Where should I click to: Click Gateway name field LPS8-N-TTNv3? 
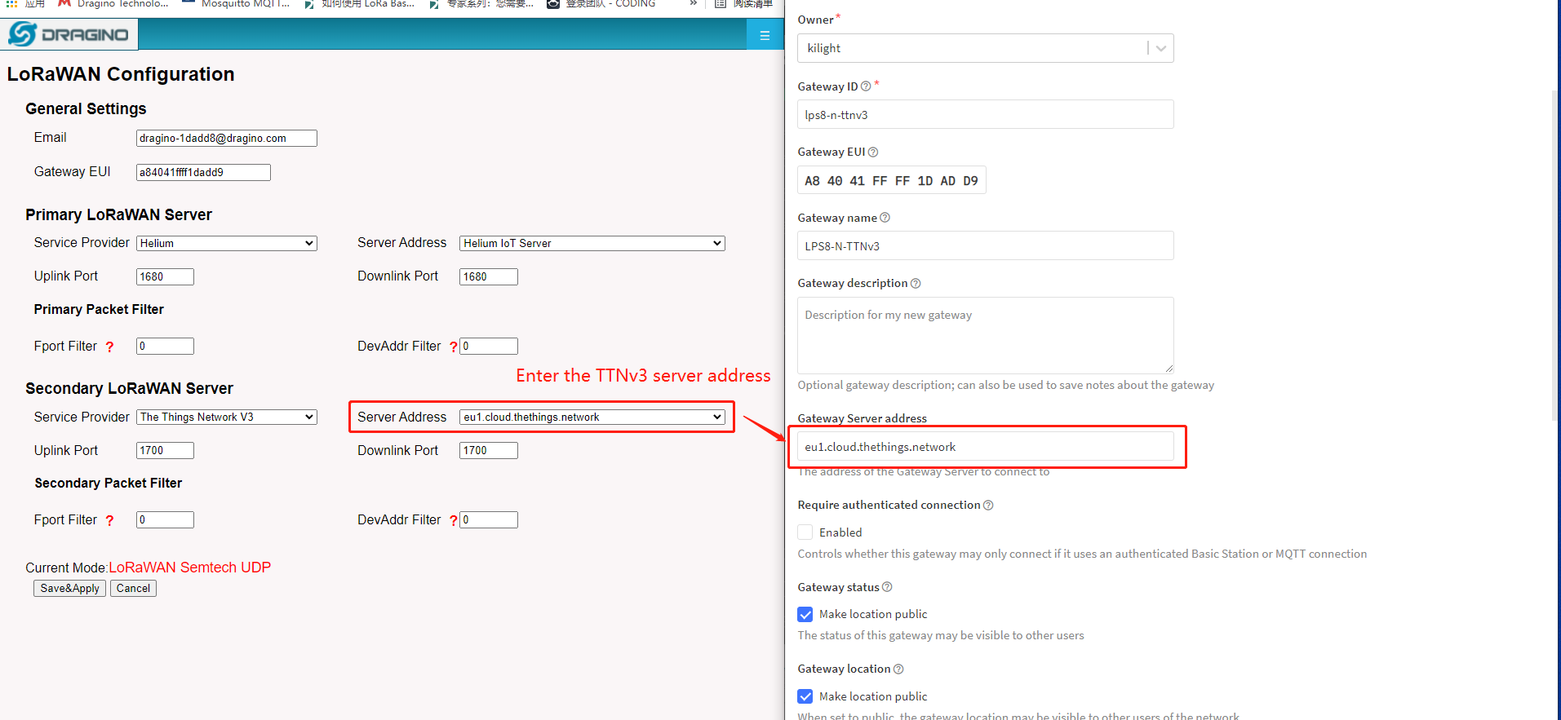[x=986, y=245]
